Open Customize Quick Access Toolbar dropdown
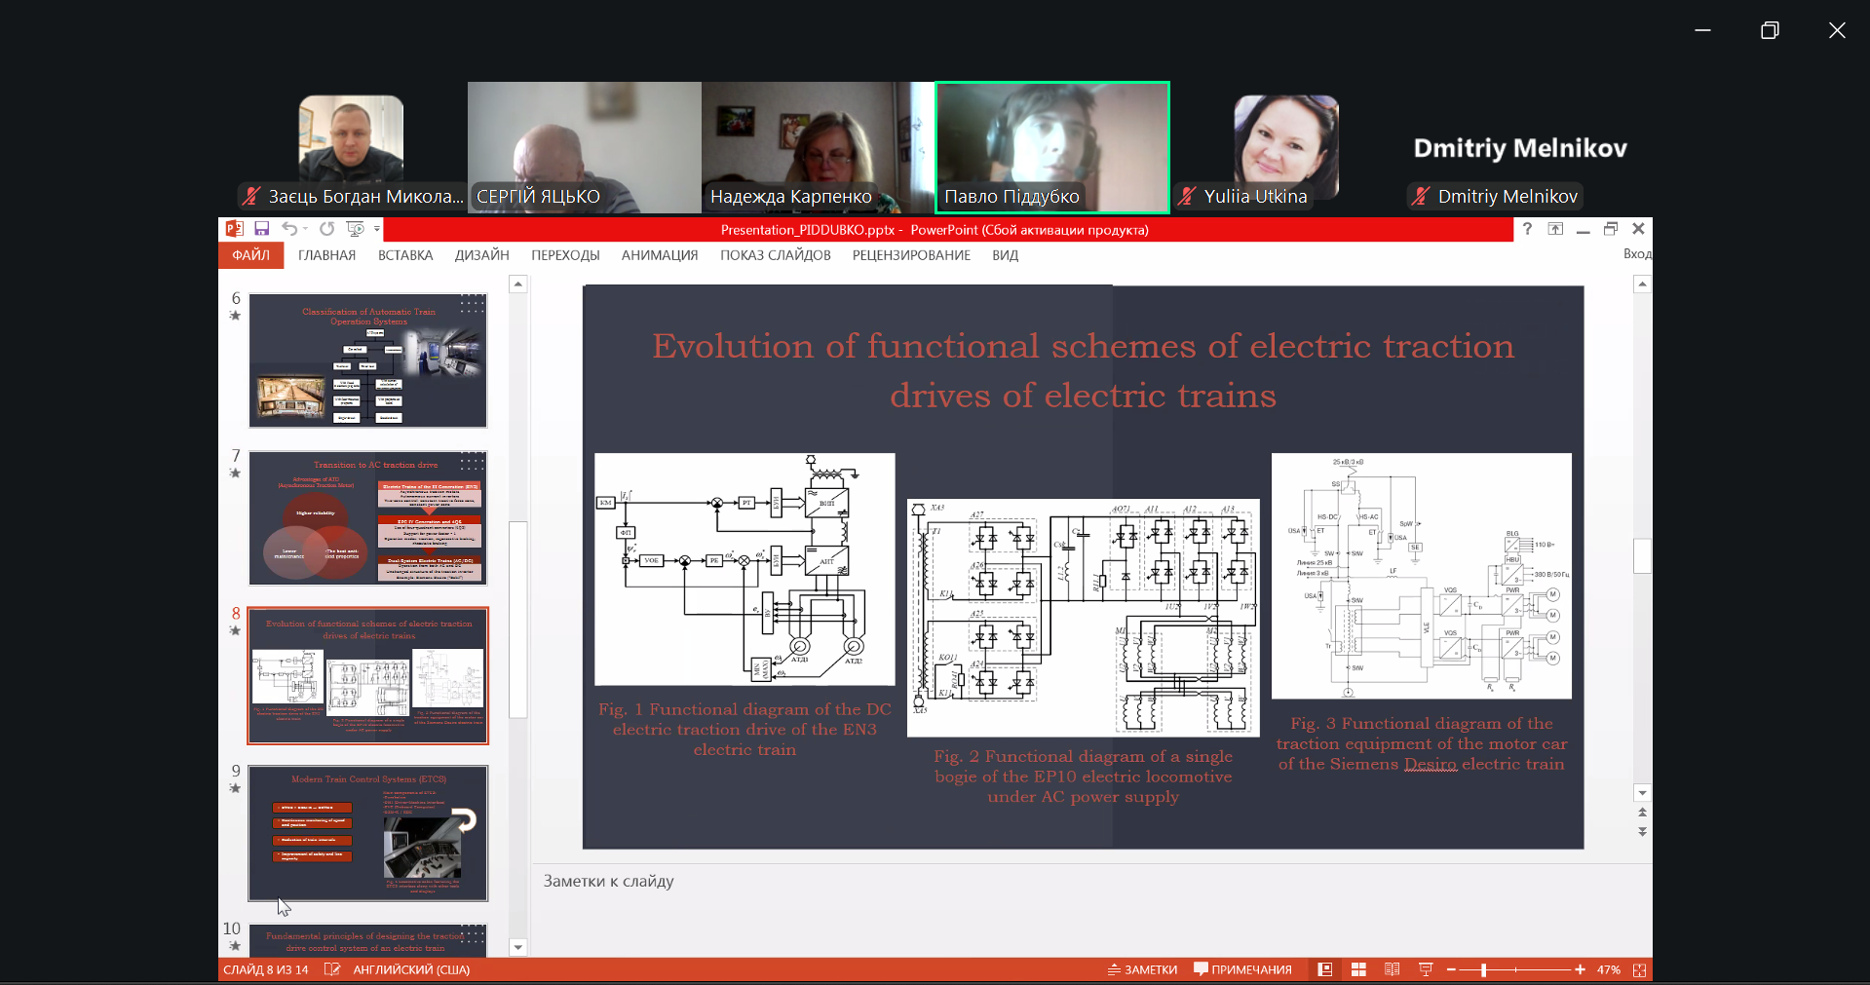The height and width of the screenshot is (985, 1870). pyautogui.click(x=377, y=230)
